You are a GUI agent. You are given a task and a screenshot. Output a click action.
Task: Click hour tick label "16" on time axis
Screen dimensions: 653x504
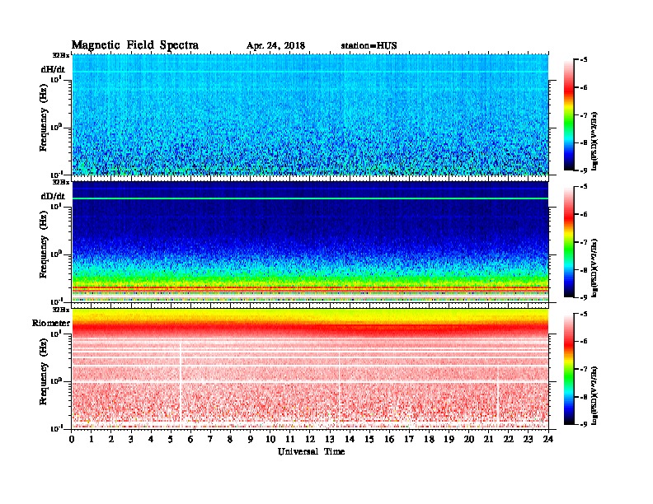[389, 439]
